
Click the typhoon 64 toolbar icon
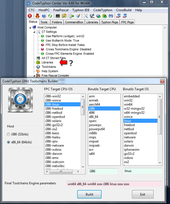pyautogui.click(x=119, y=16)
